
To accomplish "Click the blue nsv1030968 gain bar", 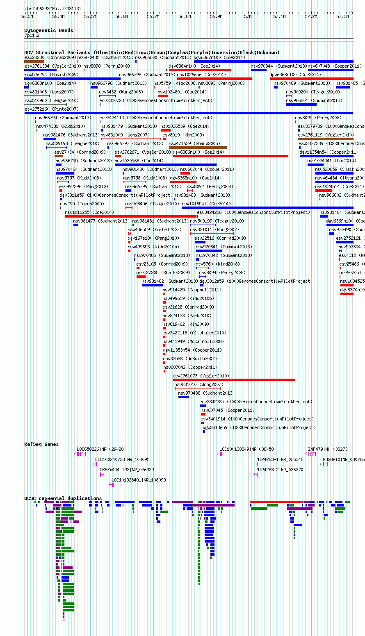I will (166, 165).
